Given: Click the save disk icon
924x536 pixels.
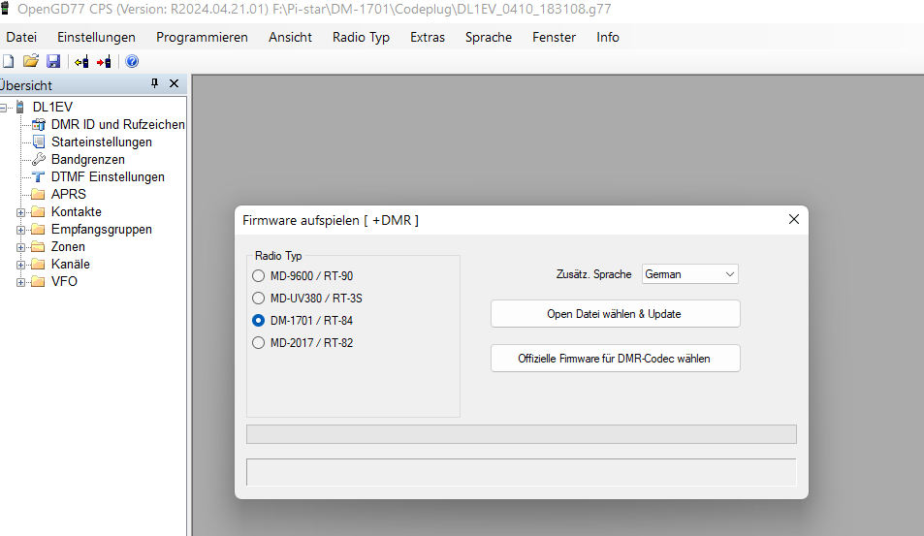Looking at the screenshot, I should (x=53, y=61).
